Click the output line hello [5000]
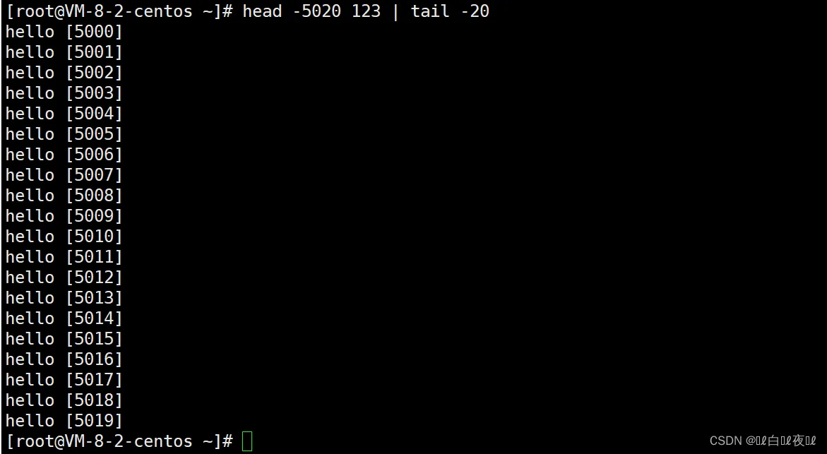Viewport: 827px width, 454px height. coord(64,32)
